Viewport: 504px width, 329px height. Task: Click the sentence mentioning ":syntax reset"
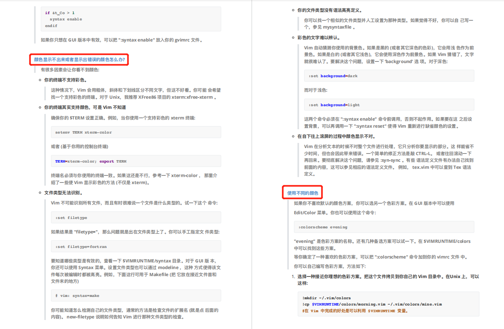coord(388,123)
